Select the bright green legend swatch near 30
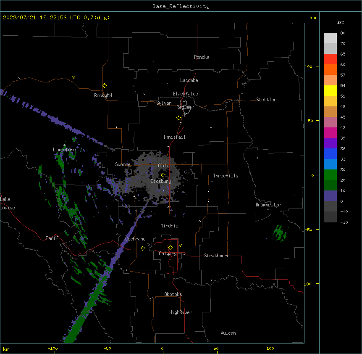The width and height of the screenshot is (362, 354). (330, 175)
